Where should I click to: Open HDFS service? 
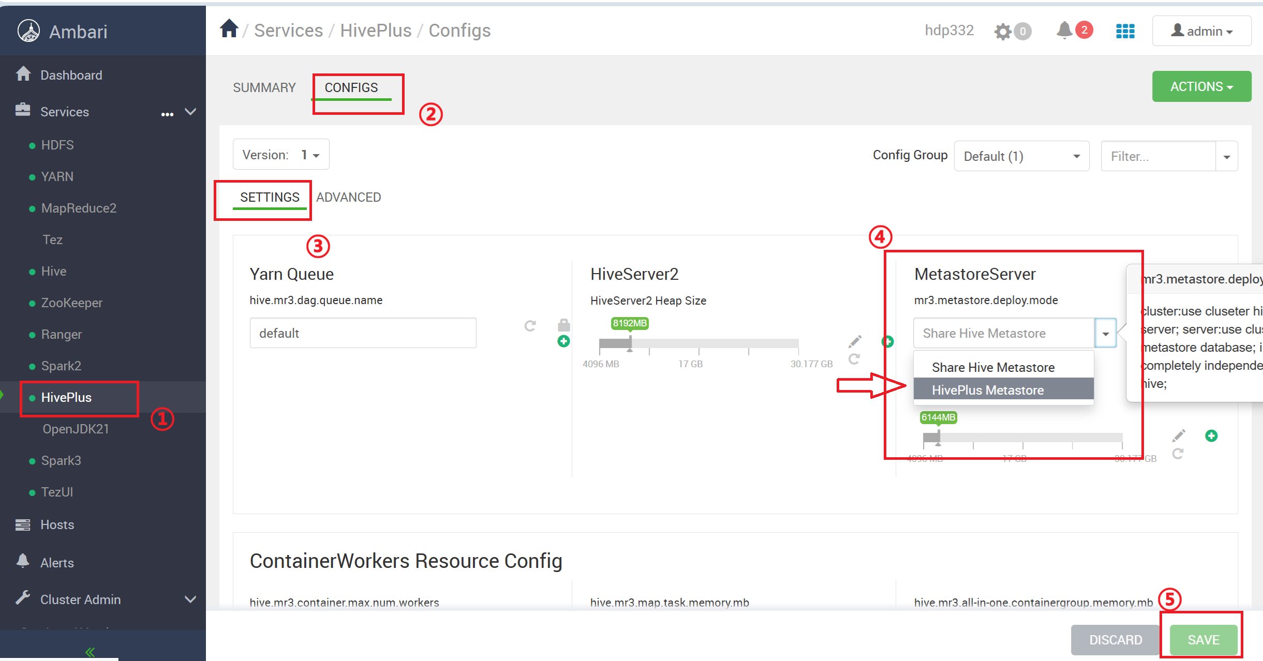[x=57, y=145]
